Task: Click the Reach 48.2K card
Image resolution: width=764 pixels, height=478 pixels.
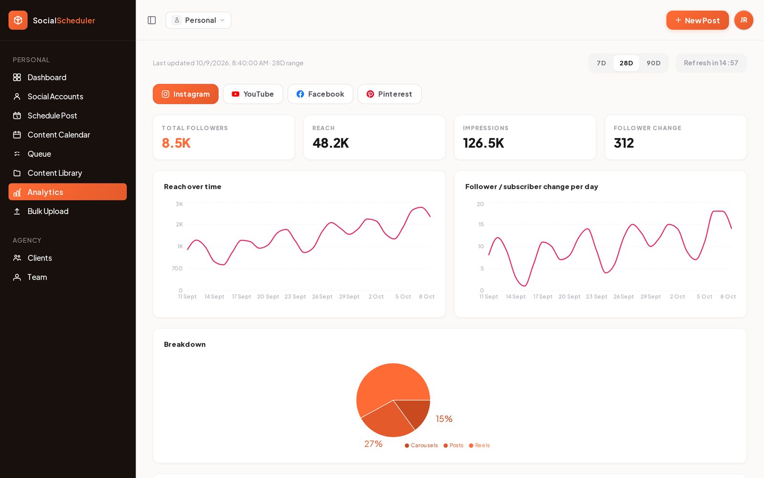Action: [374, 137]
